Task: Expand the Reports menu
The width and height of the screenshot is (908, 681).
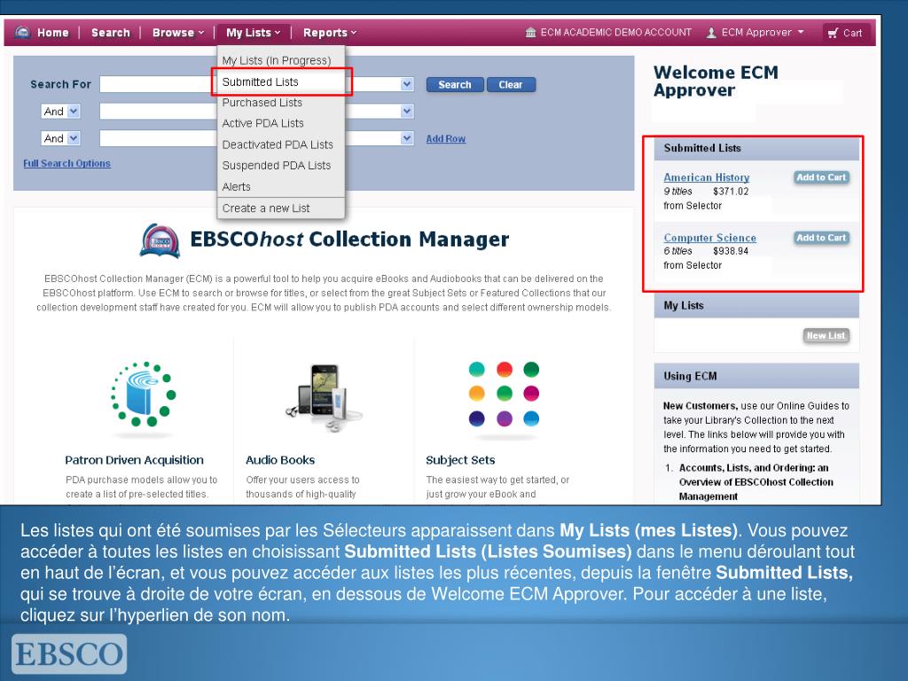Action: [x=330, y=33]
